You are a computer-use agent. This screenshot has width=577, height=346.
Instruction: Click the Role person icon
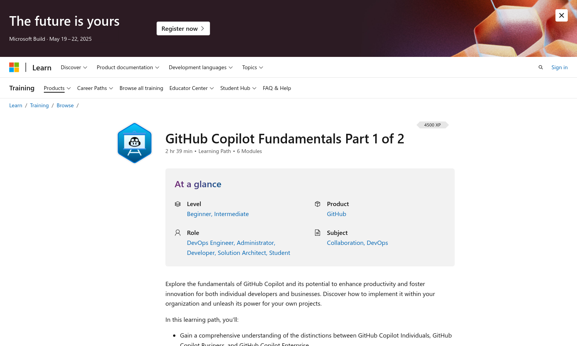point(178,233)
